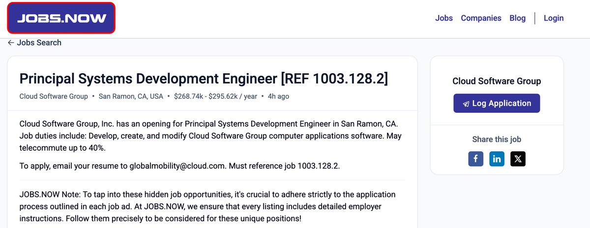This screenshot has height=228, width=590.
Task: Share job on Facebook
Action: [475, 159]
